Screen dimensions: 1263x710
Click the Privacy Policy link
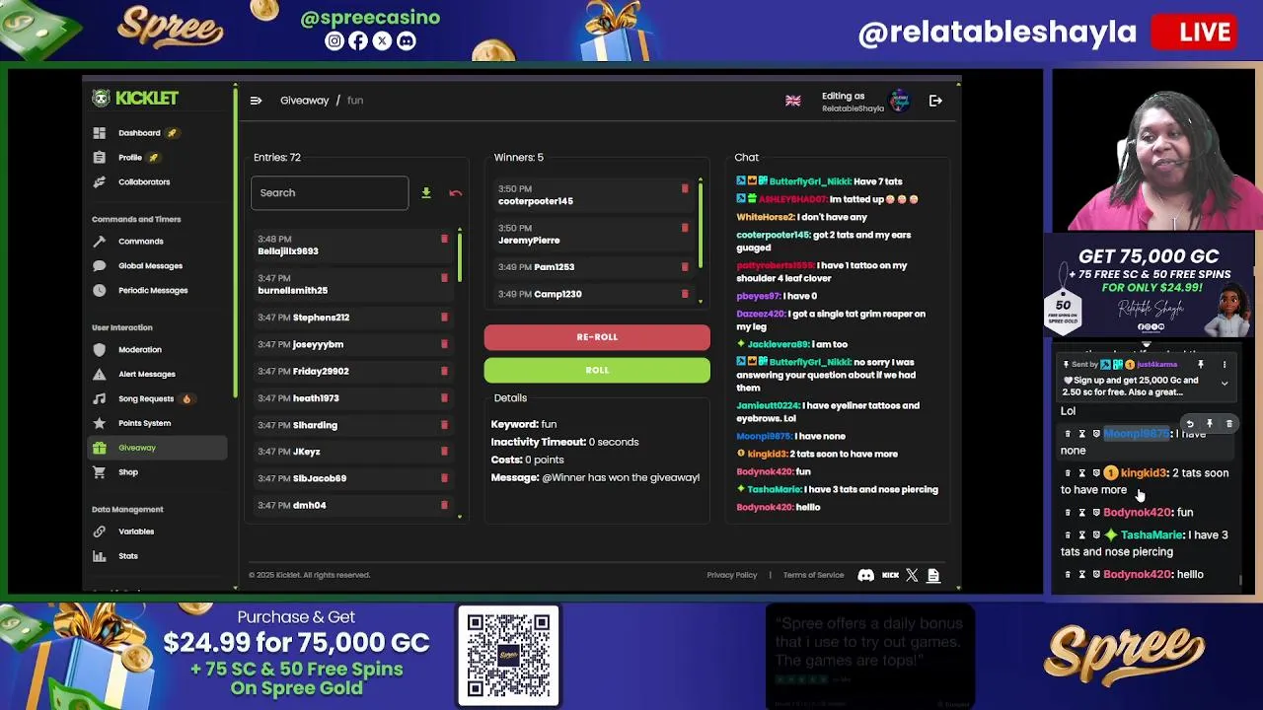click(x=732, y=575)
